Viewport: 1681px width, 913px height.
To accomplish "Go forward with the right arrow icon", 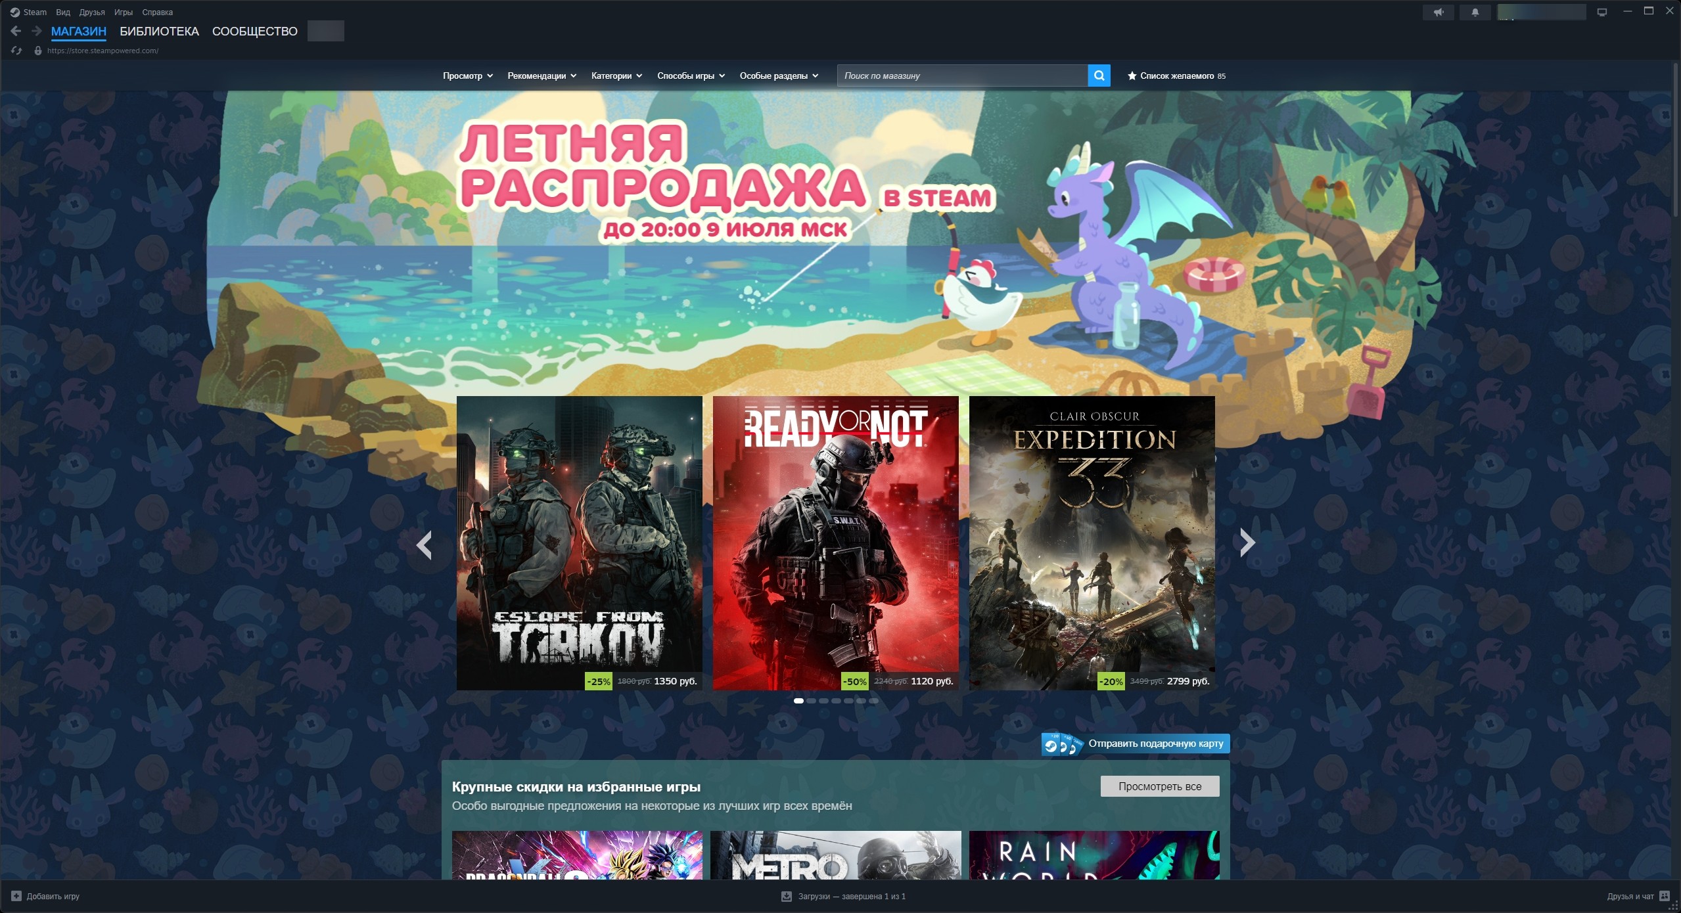I will (37, 31).
